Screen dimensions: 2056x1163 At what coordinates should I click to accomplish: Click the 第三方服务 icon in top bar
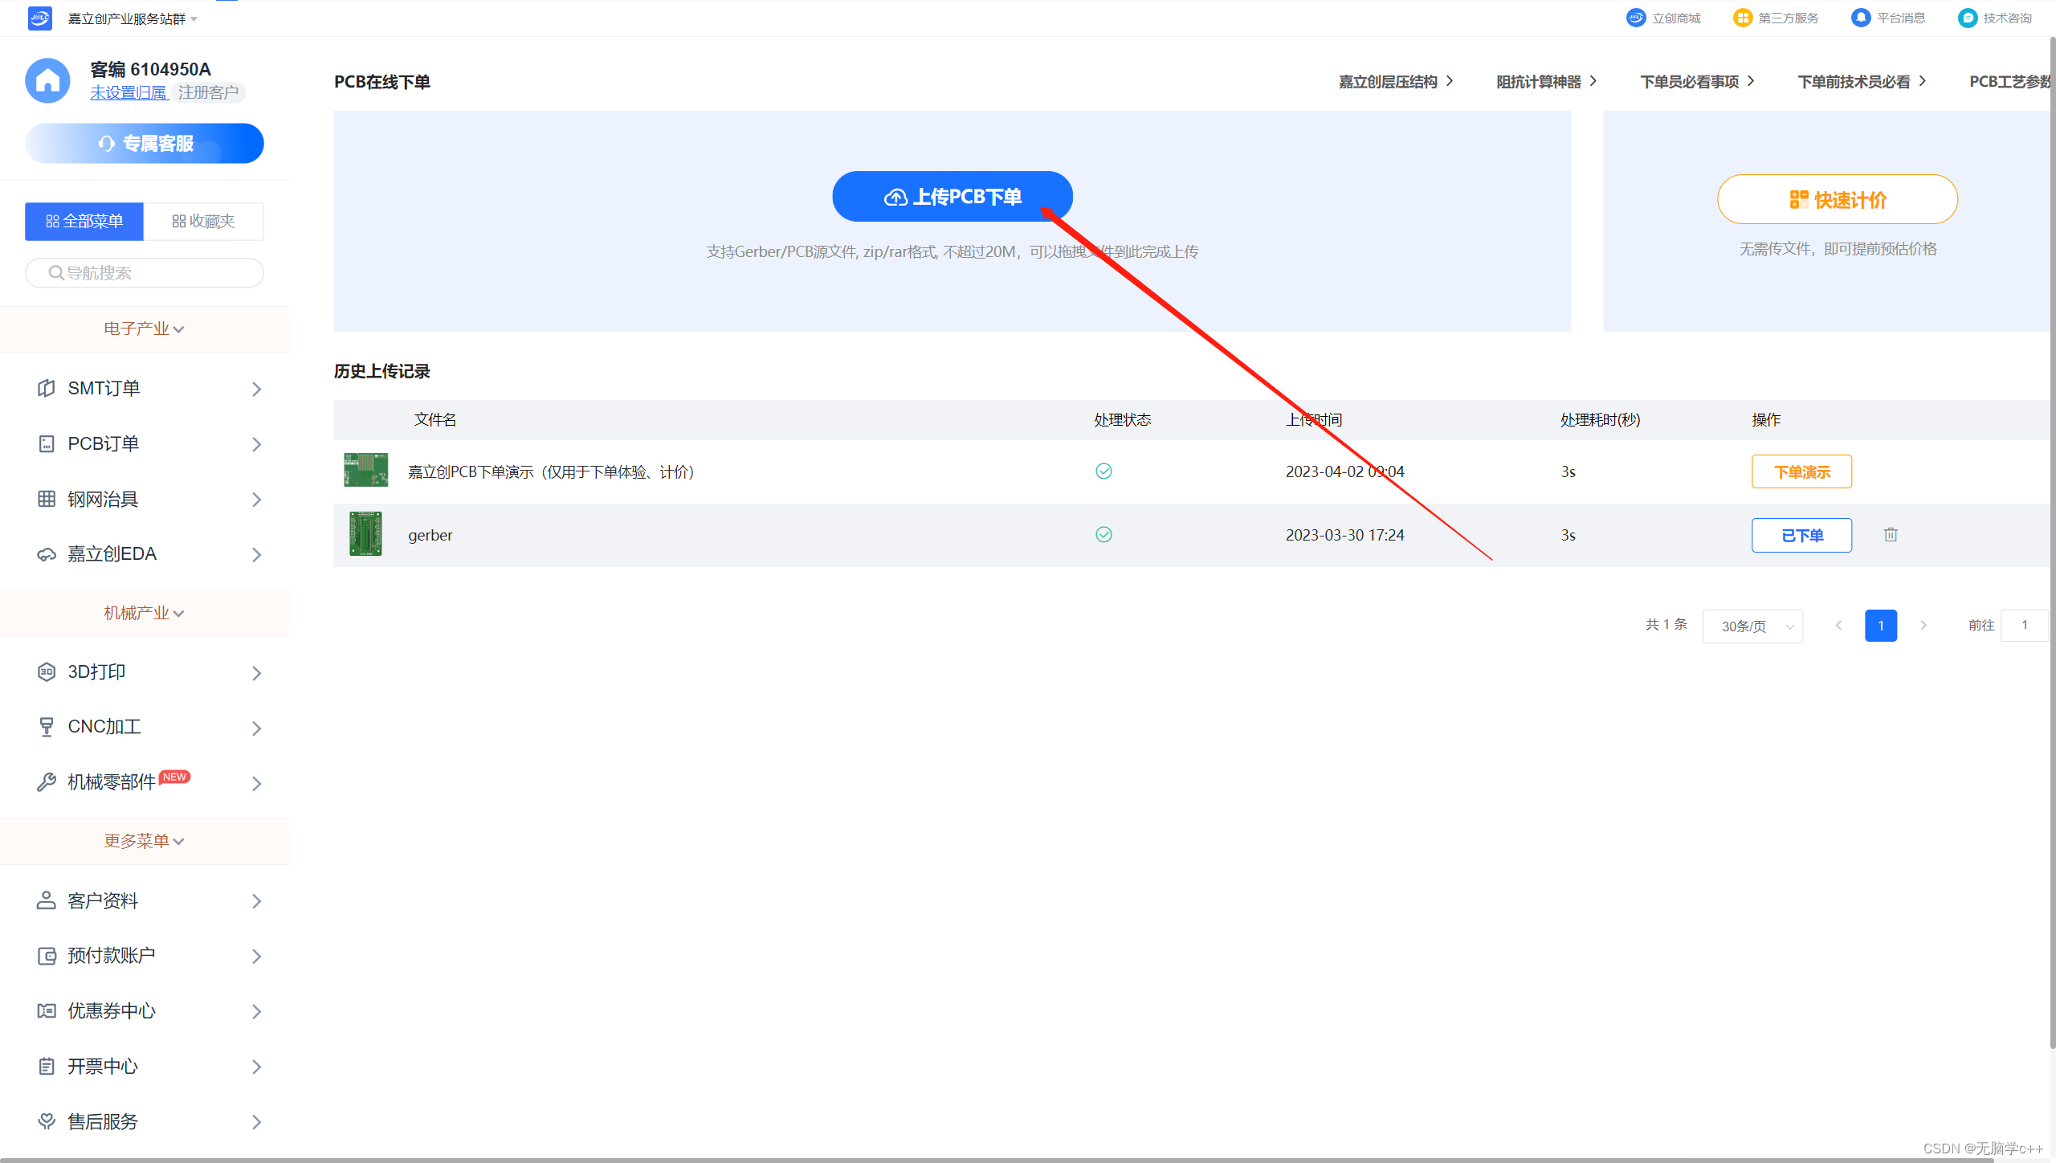point(1742,18)
